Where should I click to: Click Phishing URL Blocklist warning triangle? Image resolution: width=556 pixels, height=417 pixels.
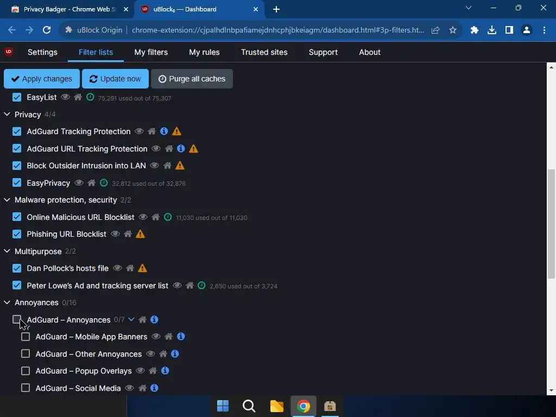[x=141, y=234]
